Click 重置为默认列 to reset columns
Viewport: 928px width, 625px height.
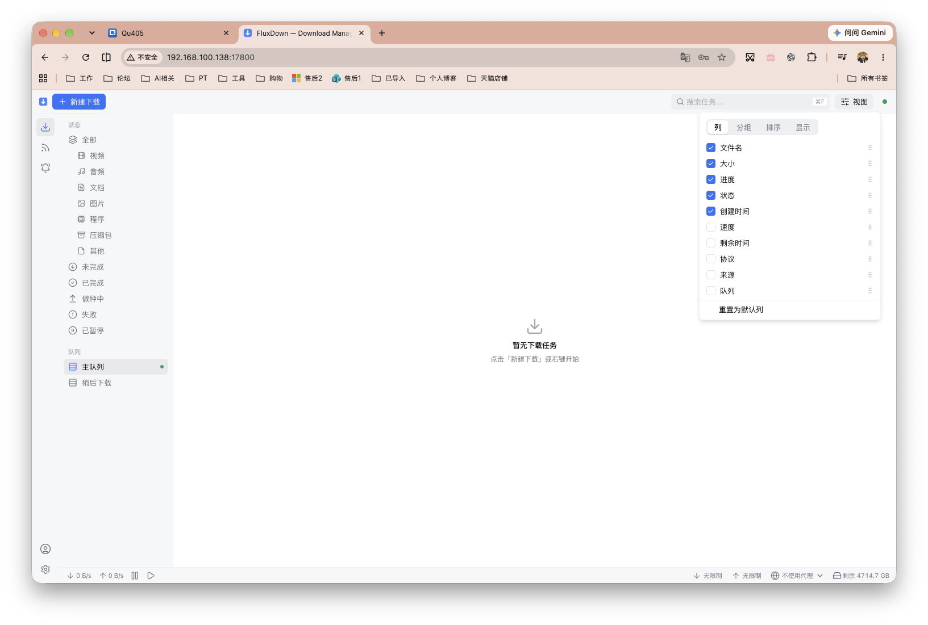[x=741, y=309]
